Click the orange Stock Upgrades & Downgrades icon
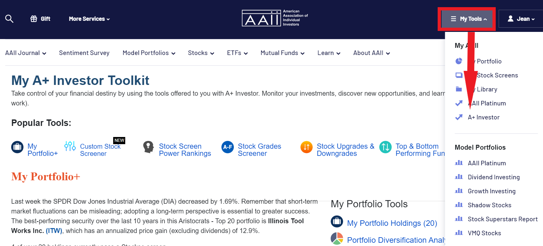543x246 pixels. tap(307, 147)
